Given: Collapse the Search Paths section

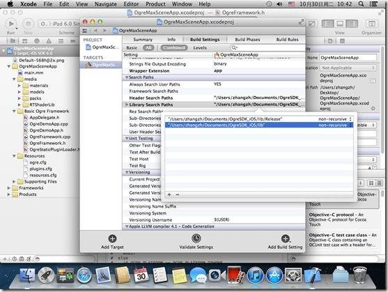Looking at the screenshot, I should pyautogui.click(x=127, y=77).
